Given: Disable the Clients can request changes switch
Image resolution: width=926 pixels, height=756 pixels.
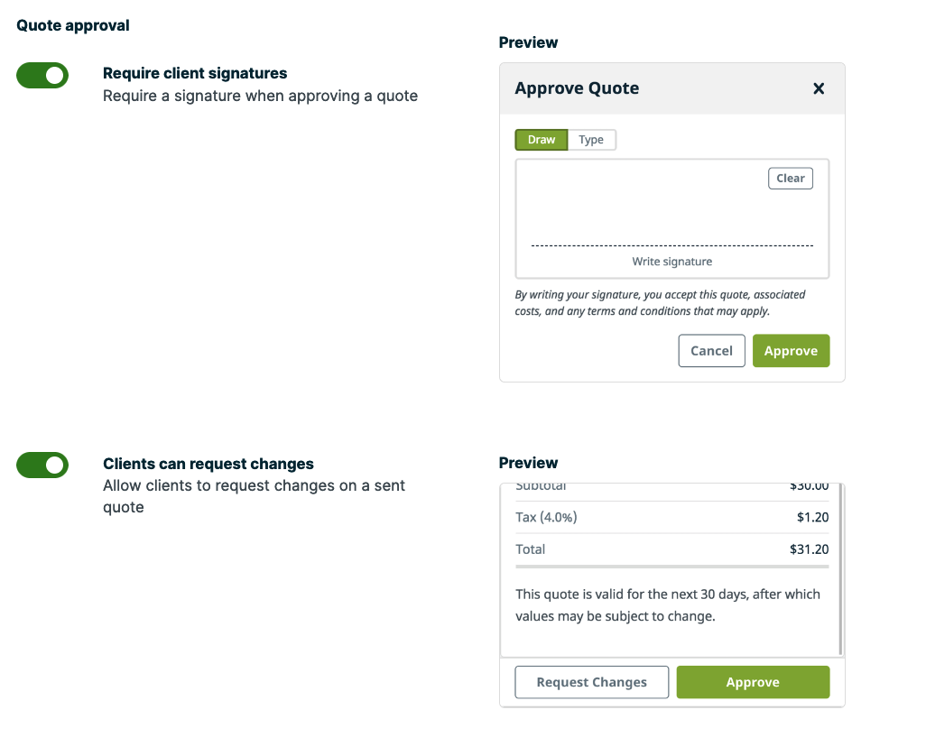Looking at the screenshot, I should tap(42, 466).
